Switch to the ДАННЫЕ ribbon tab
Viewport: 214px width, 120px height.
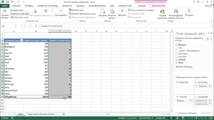tap(80, 6)
